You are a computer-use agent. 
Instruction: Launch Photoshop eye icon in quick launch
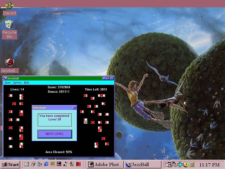59,164
